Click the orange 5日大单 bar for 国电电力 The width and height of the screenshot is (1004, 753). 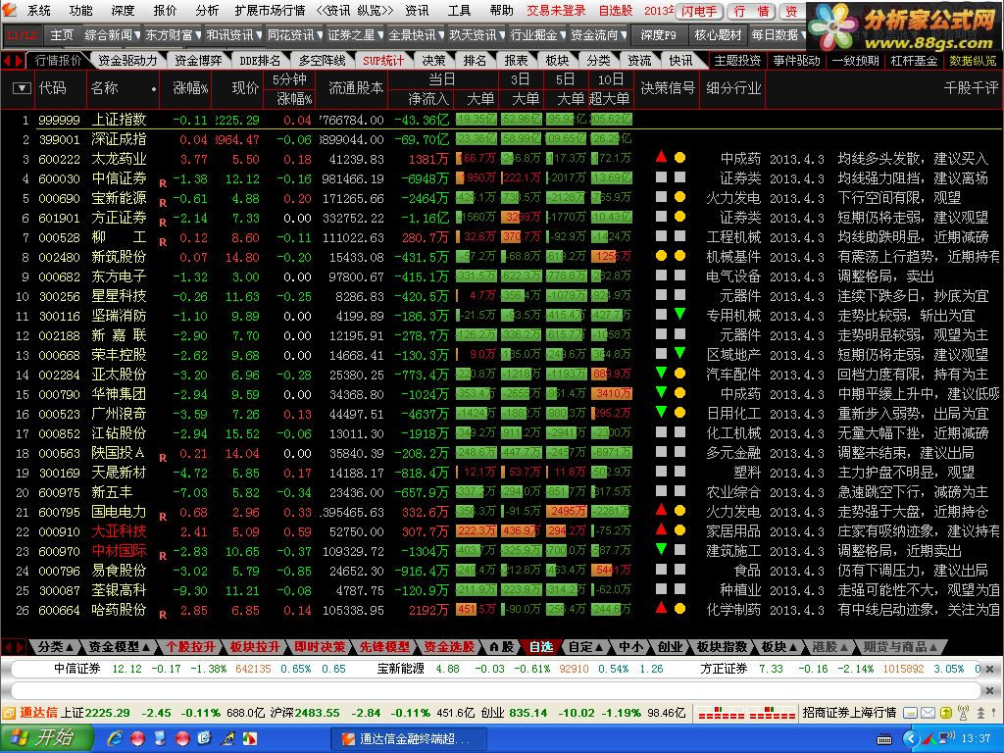pyautogui.click(x=566, y=512)
